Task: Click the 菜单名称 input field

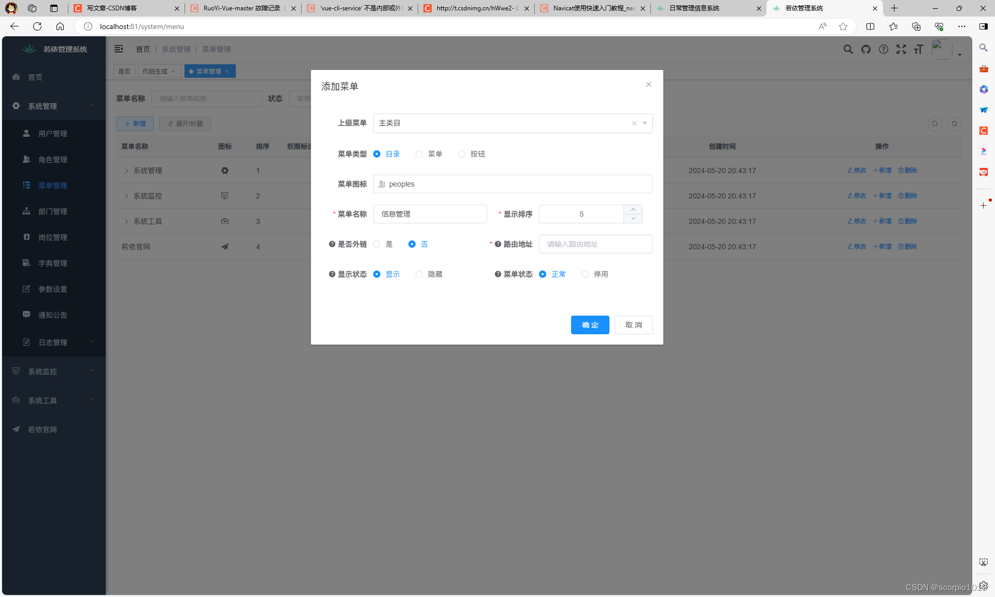Action: click(430, 214)
